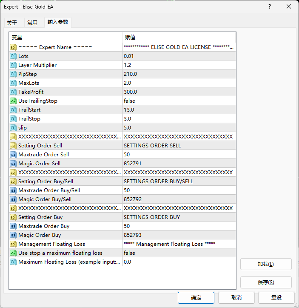Click the boolean icon beside Use stop a maximum floating loss
This screenshot has height=308, width=299.
click(x=13, y=253)
